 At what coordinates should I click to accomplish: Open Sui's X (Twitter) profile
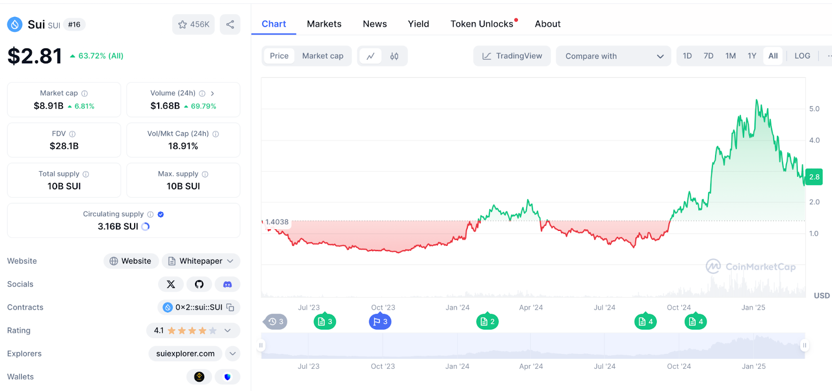171,284
